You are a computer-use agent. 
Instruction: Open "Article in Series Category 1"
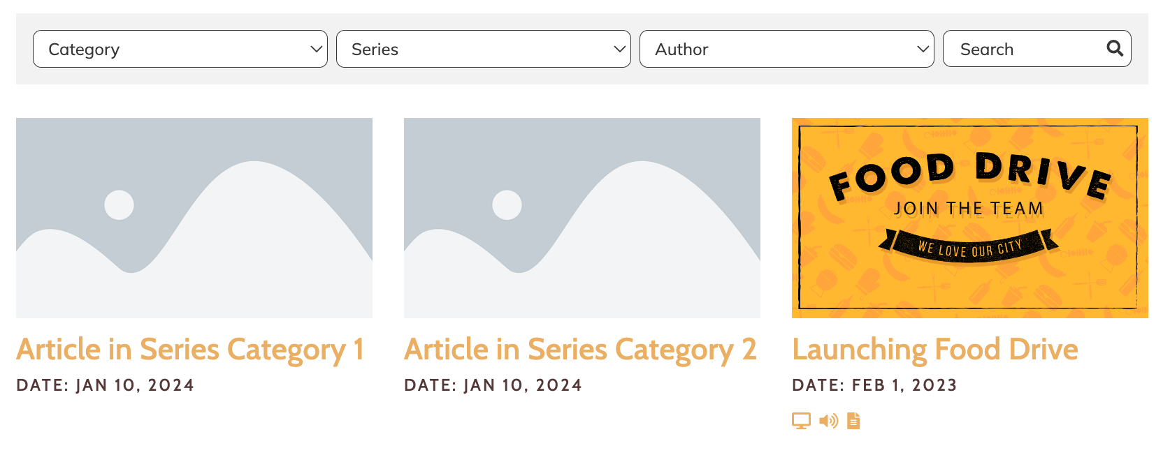[191, 349]
